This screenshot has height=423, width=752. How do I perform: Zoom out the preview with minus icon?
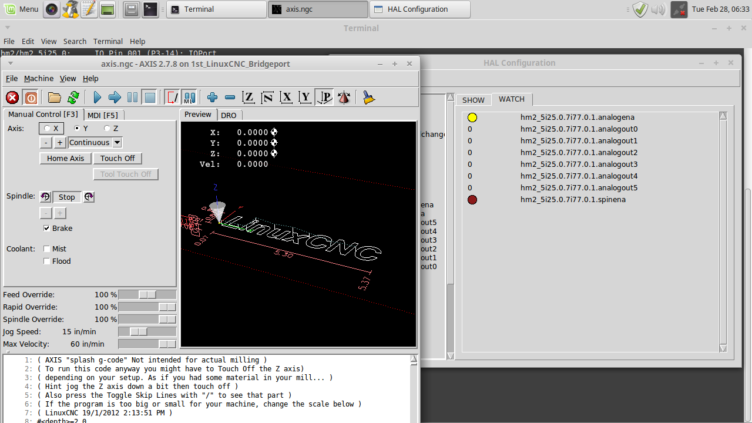[230, 98]
